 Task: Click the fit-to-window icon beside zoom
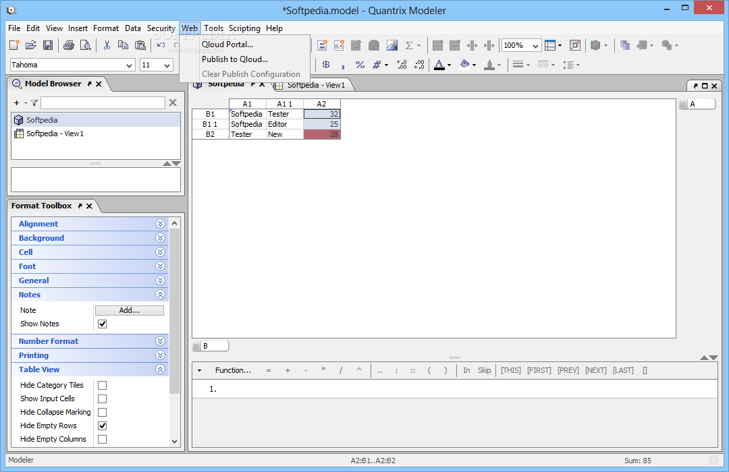[575, 45]
